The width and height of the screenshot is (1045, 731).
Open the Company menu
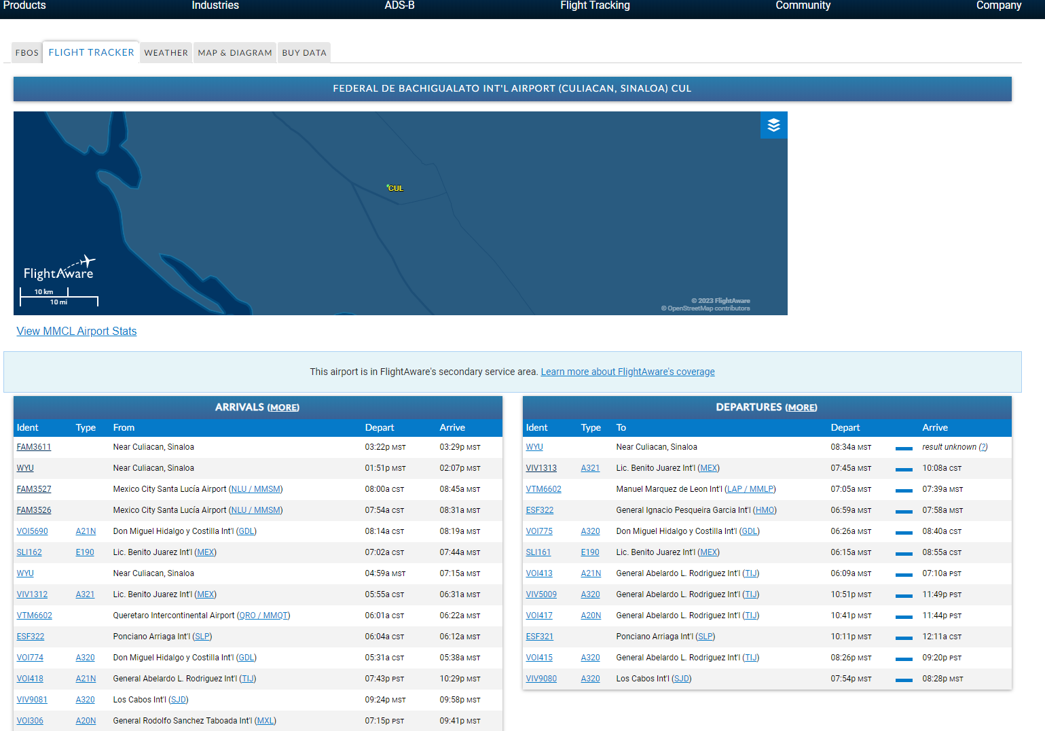pyautogui.click(x=998, y=5)
